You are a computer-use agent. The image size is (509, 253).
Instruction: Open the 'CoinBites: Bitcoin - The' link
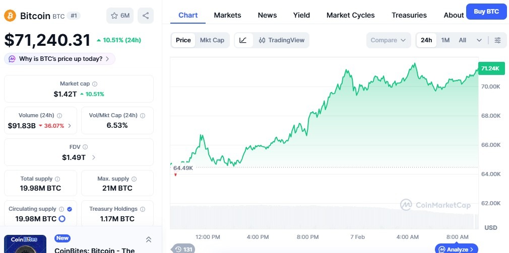click(x=94, y=250)
